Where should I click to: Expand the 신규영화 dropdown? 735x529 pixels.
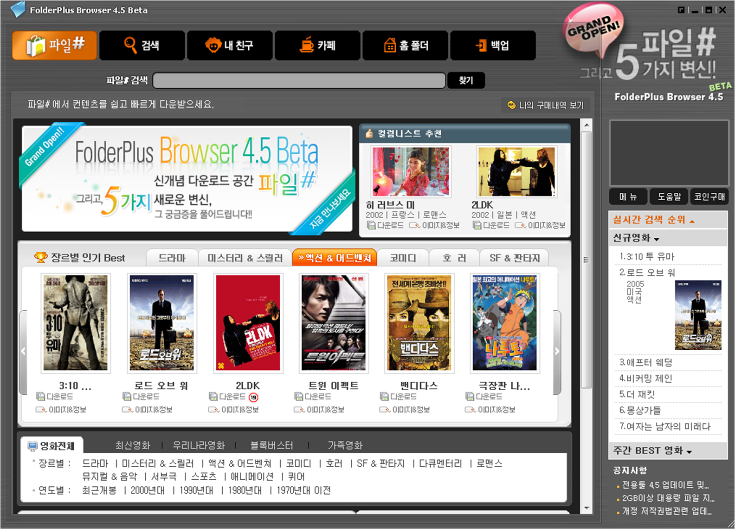click(x=657, y=240)
